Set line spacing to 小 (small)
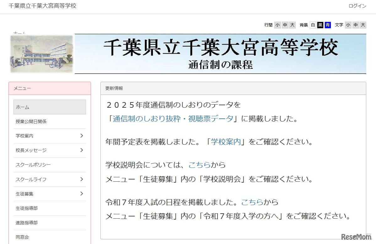The image size is (376, 244). pos(277,25)
